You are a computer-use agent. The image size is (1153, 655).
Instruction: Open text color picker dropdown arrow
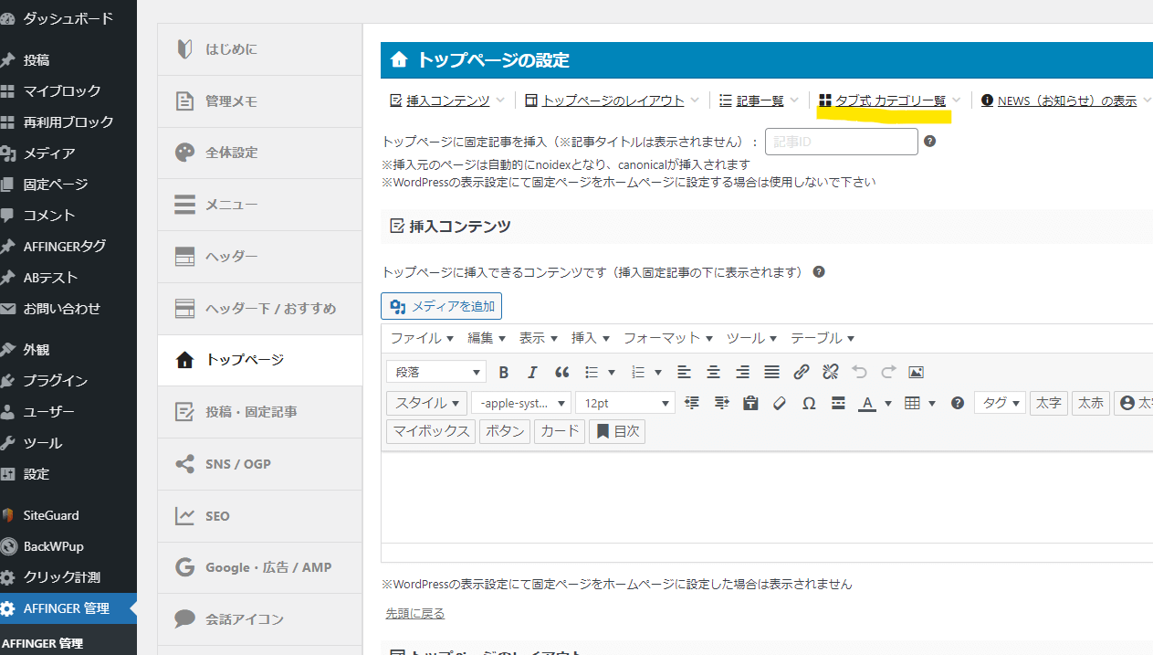click(x=888, y=403)
